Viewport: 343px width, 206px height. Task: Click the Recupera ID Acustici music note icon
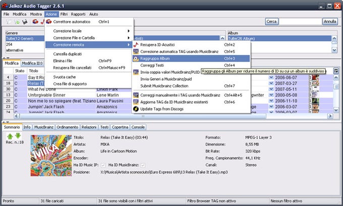[136, 44]
